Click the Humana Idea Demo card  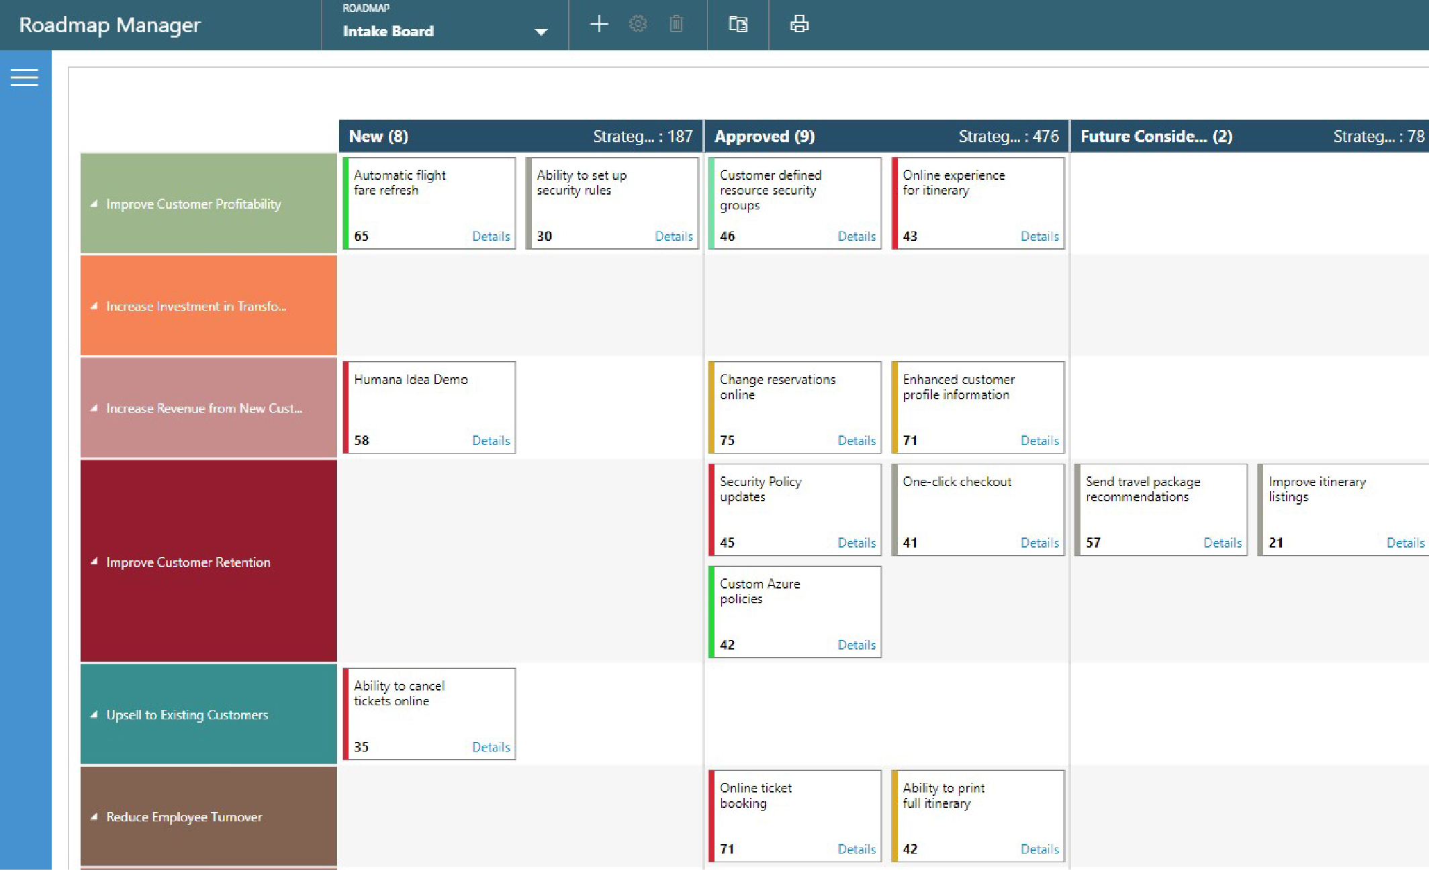[430, 407]
